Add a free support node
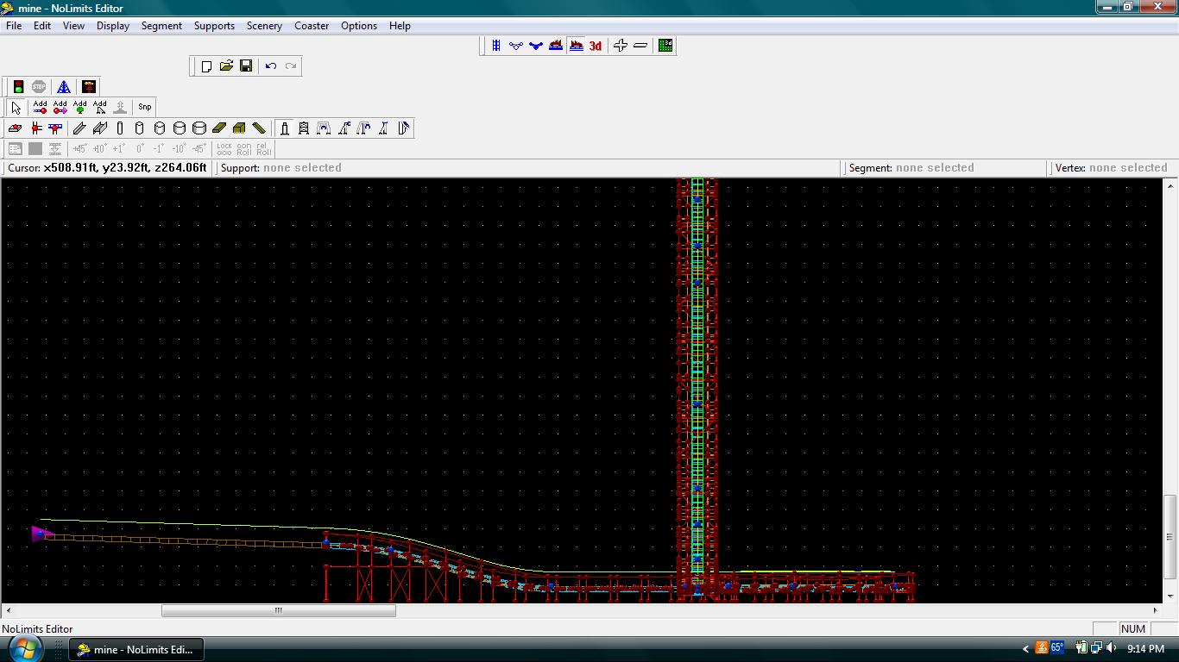This screenshot has height=662, width=1179. (40, 107)
